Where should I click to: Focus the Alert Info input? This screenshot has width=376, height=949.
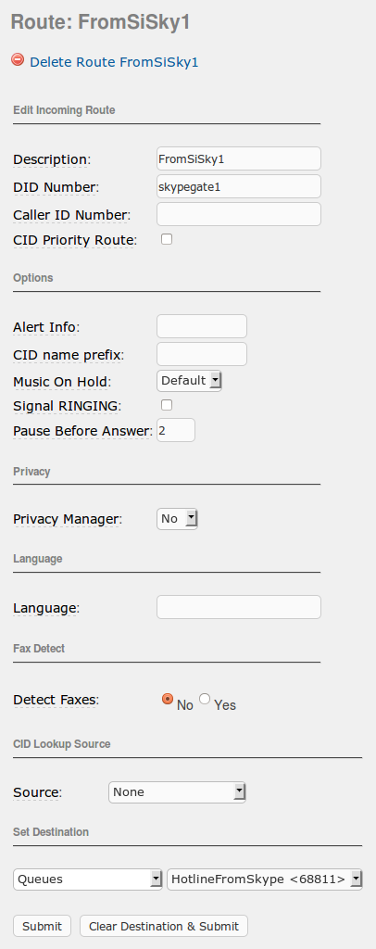click(x=202, y=326)
